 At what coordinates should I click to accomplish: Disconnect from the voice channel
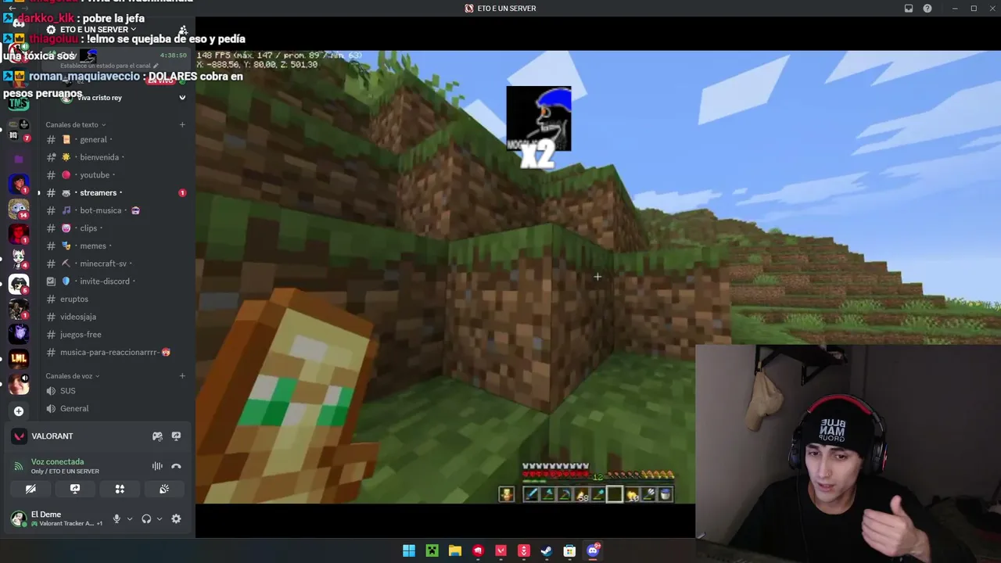[x=176, y=466]
